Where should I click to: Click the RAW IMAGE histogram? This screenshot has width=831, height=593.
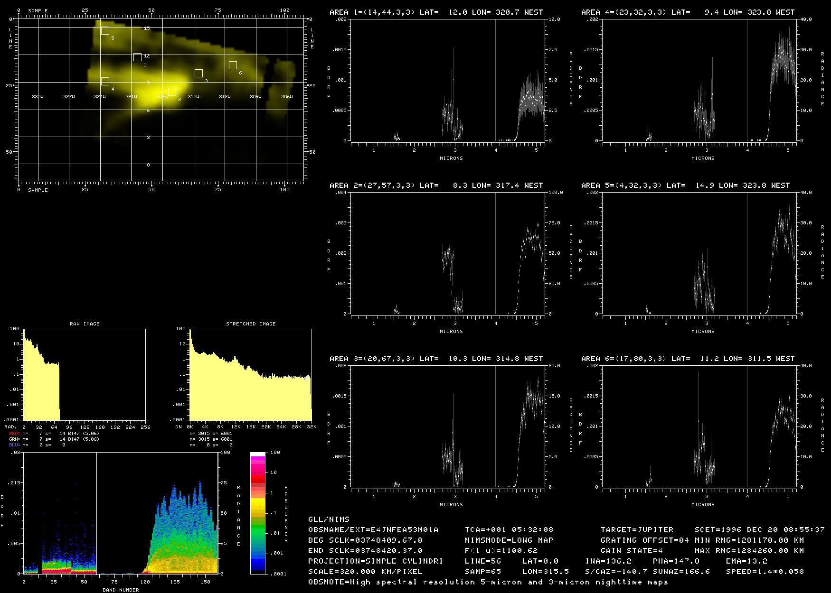coord(85,375)
